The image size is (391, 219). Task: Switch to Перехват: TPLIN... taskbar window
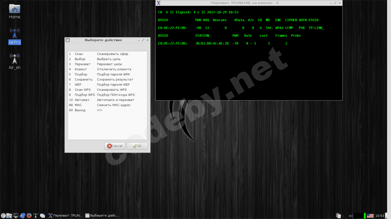click(65, 215)
